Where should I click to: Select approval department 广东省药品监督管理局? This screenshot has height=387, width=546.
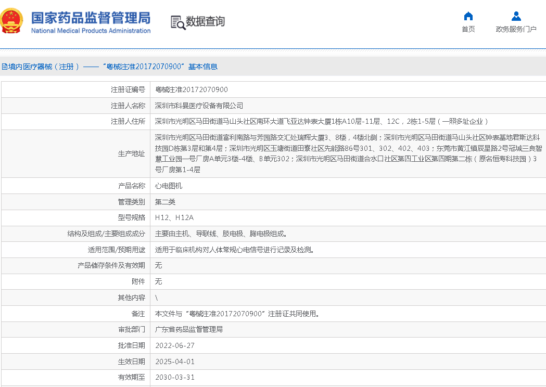click(x=189, y=330)
